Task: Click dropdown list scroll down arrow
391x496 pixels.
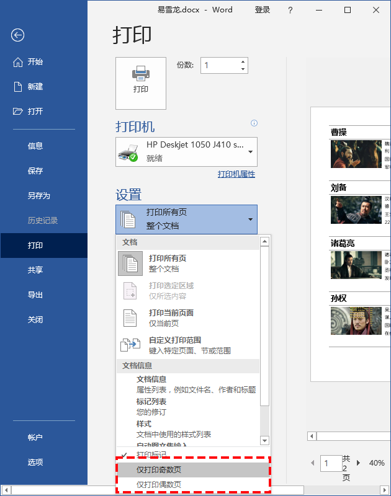Action: pos(264,440)
